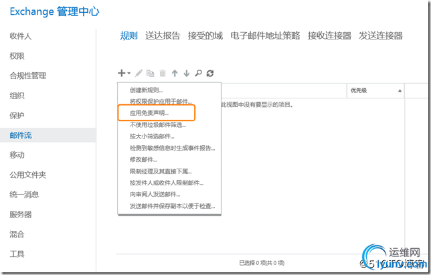Open the 发送连接器 tab

[x=381, y=35]
